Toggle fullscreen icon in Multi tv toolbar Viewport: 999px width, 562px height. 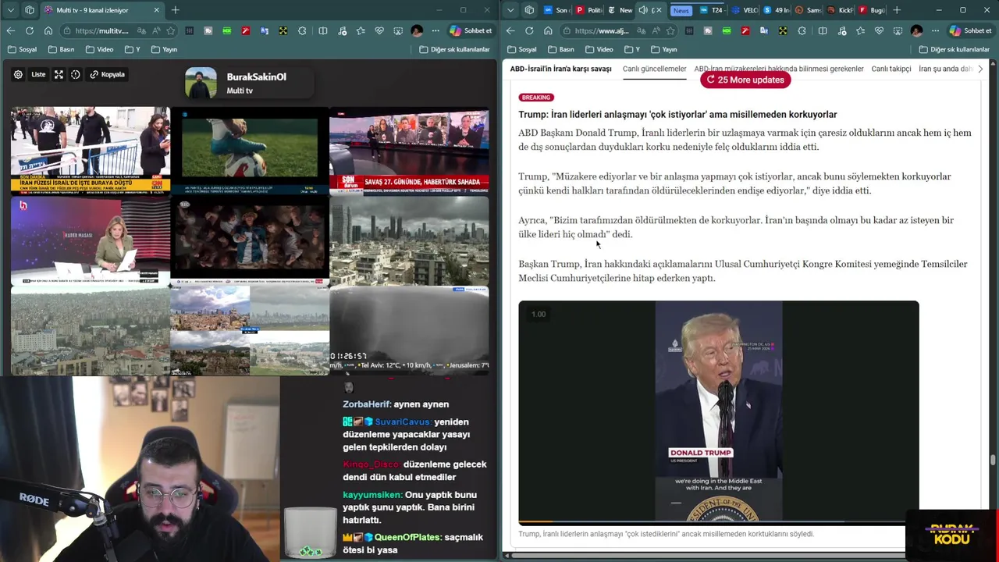point(59,75)
